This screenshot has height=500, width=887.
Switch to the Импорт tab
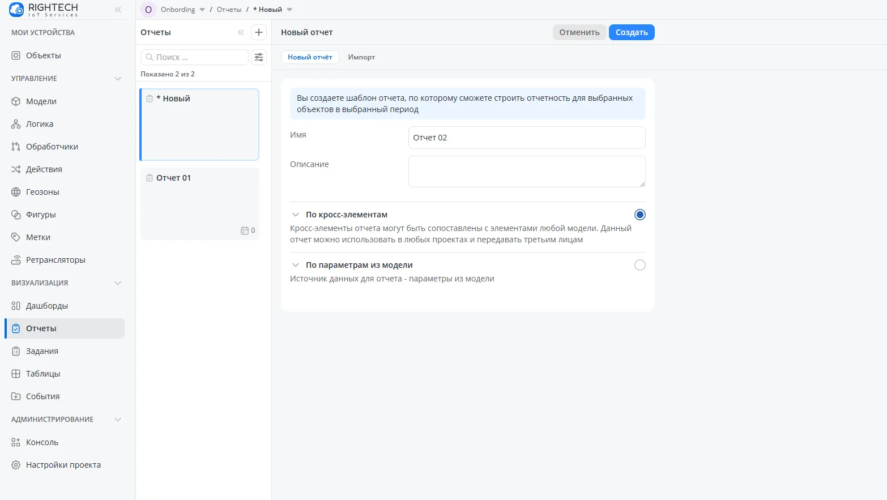361,57
